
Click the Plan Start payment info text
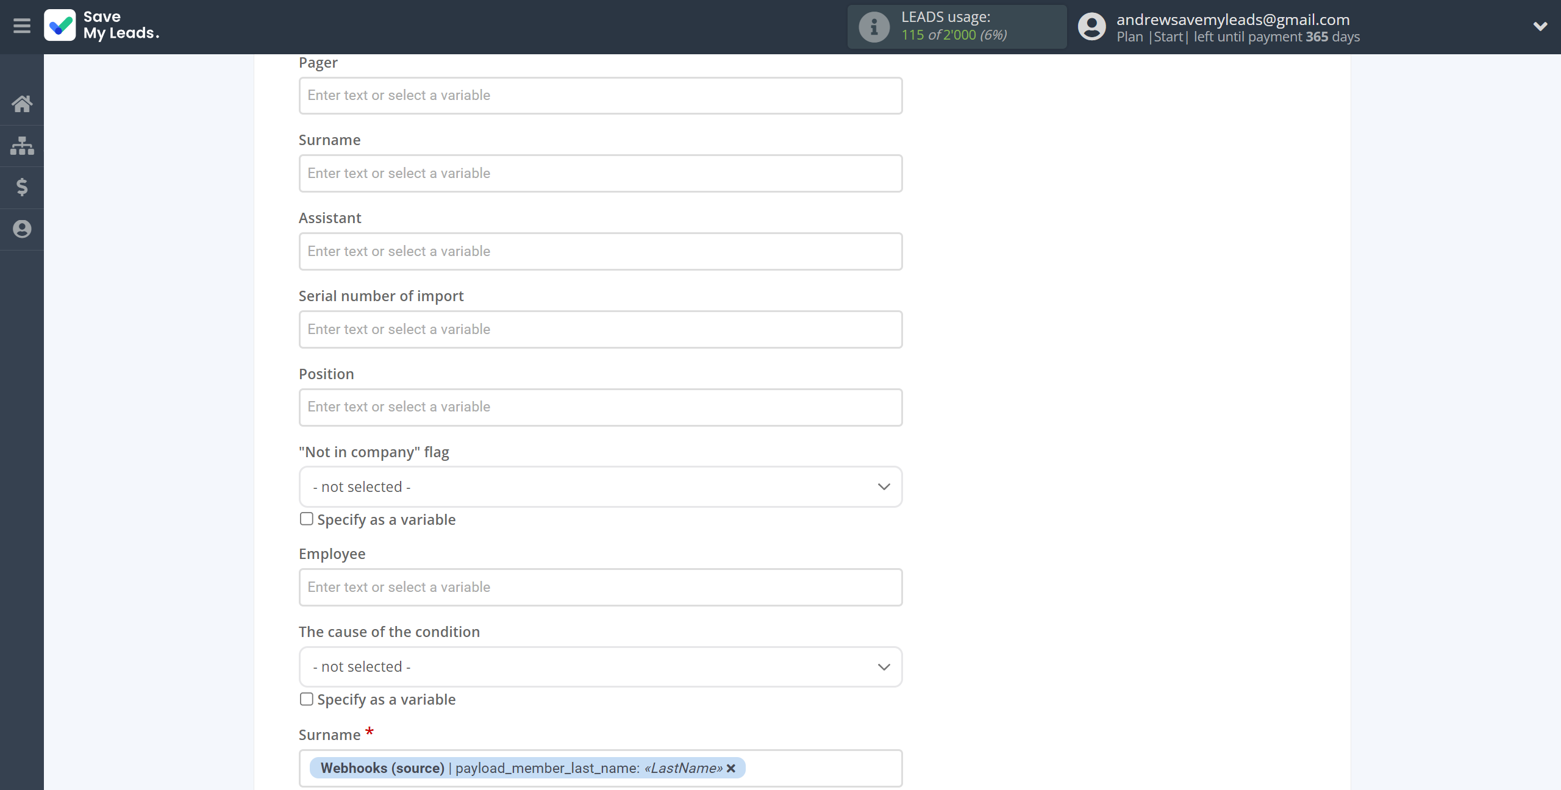[x=1238, y=37]
